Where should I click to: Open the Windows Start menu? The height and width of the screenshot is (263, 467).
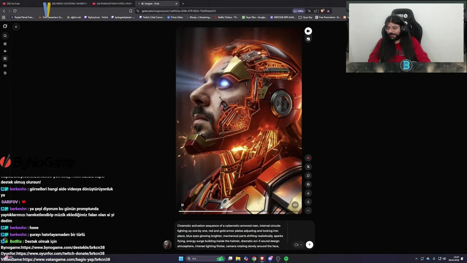click(x=181, y=259)
